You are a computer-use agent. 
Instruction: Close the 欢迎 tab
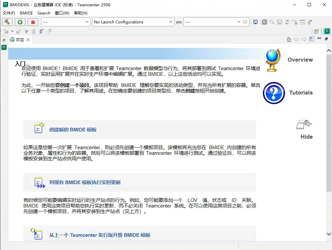click(28, 40)
